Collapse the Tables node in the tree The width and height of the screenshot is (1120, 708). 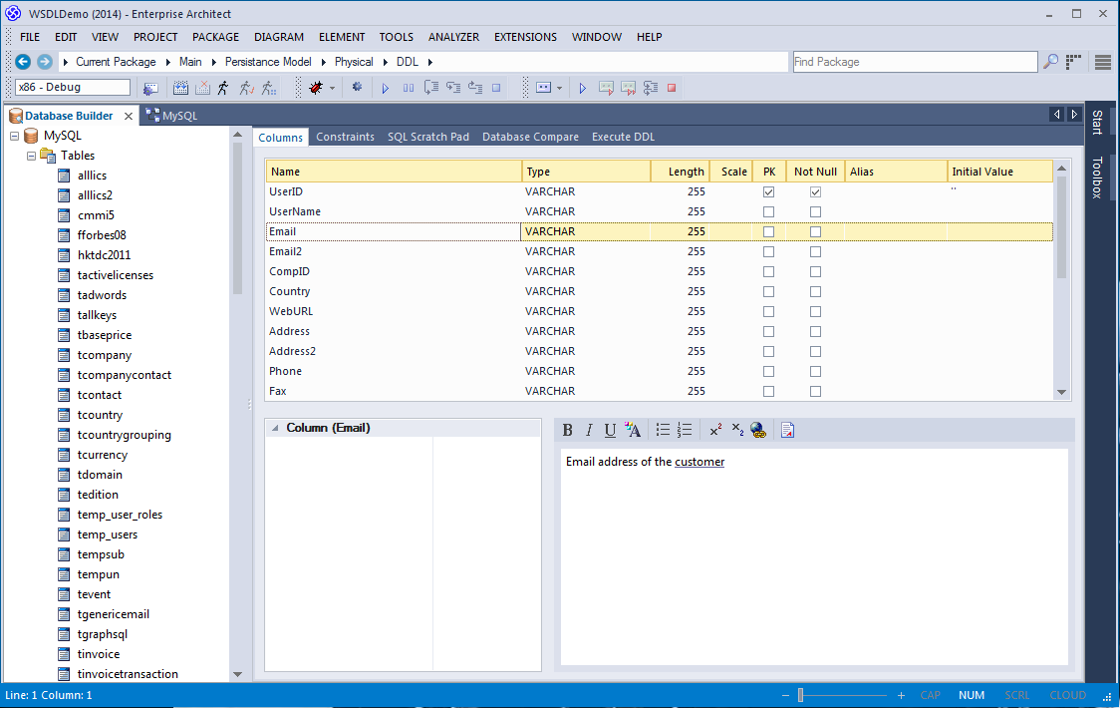30,155
